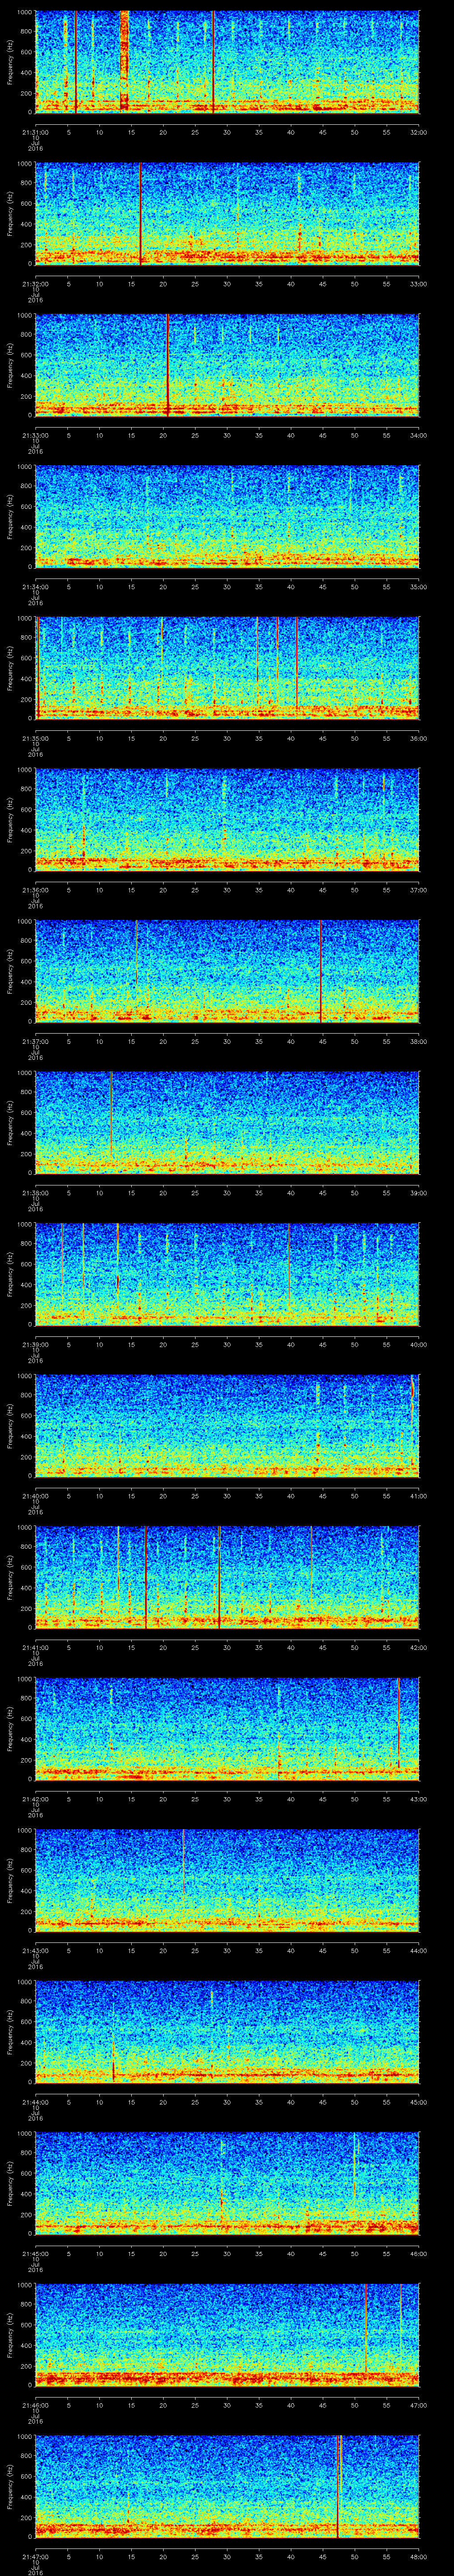This screenshot has height=2576, width=454.
Task: Select the spectrogram panel starting at 21:34:00
Action: click(x=227, y=516)
